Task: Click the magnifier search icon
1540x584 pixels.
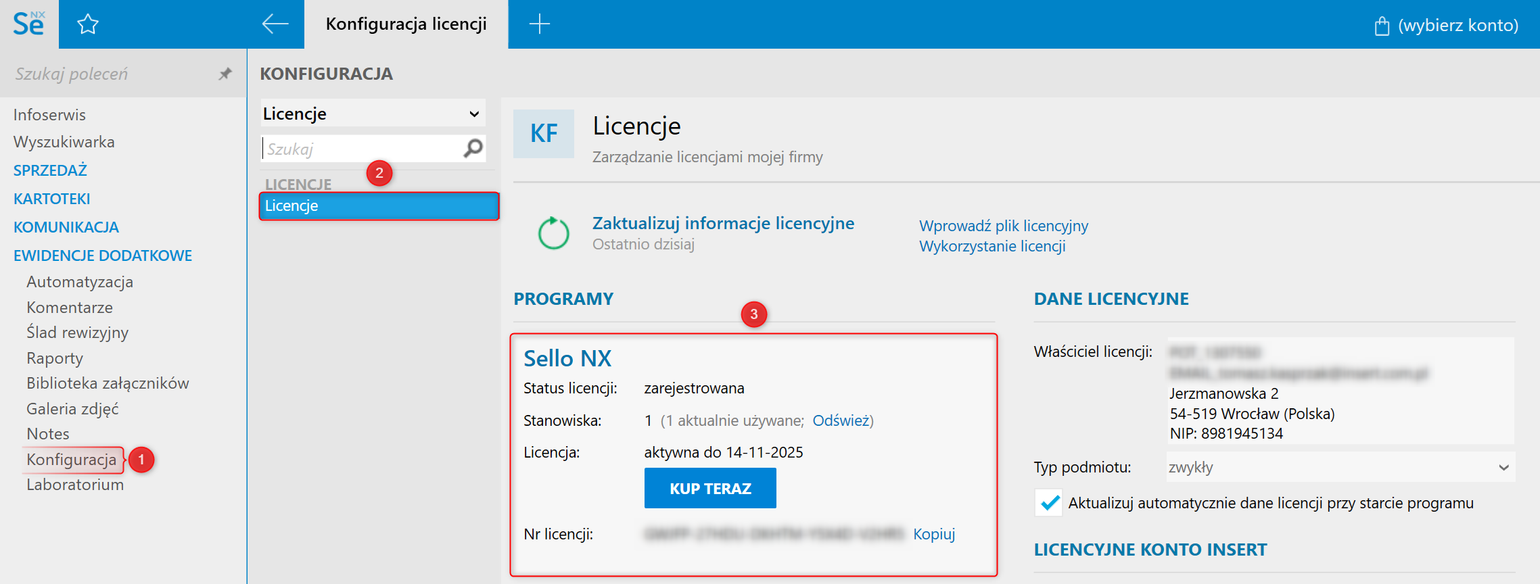Action: [x=473, y=148]
